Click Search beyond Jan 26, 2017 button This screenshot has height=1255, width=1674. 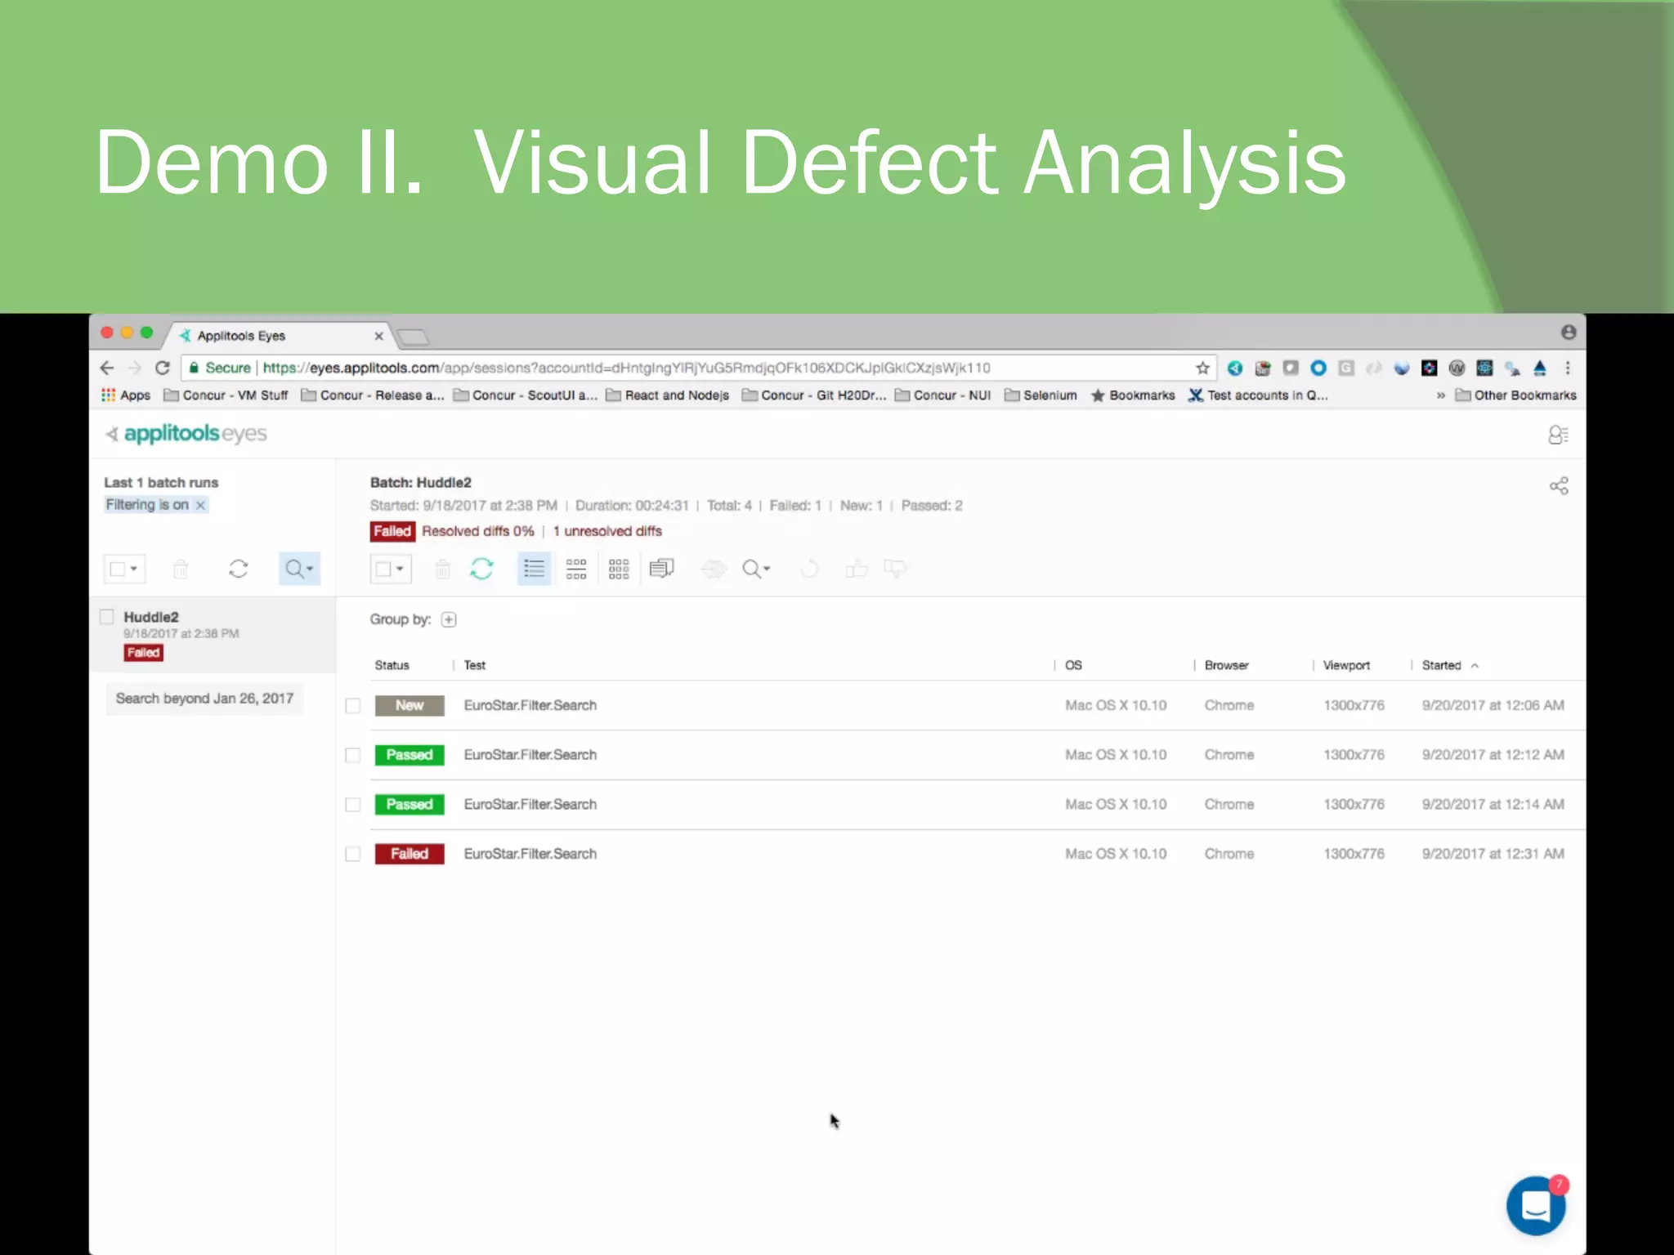pyautogui.click(x=204, y=699)
